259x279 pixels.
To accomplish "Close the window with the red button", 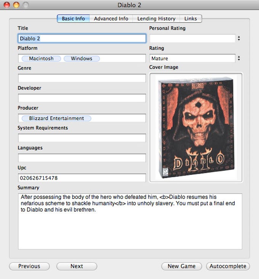I will click(x=7, y=5).
